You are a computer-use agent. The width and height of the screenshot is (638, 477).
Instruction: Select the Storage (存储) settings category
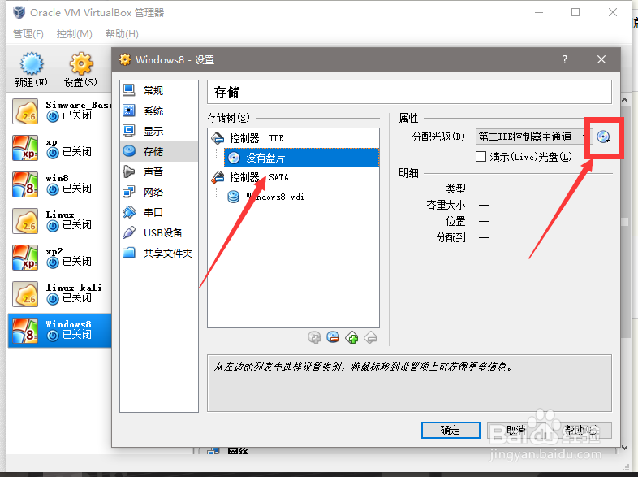(x=158, y=151)
